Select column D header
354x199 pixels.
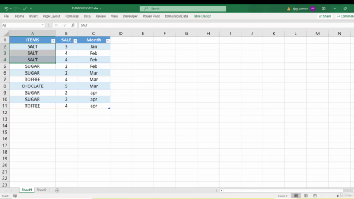pyautogui.click(x=121, y=33)
